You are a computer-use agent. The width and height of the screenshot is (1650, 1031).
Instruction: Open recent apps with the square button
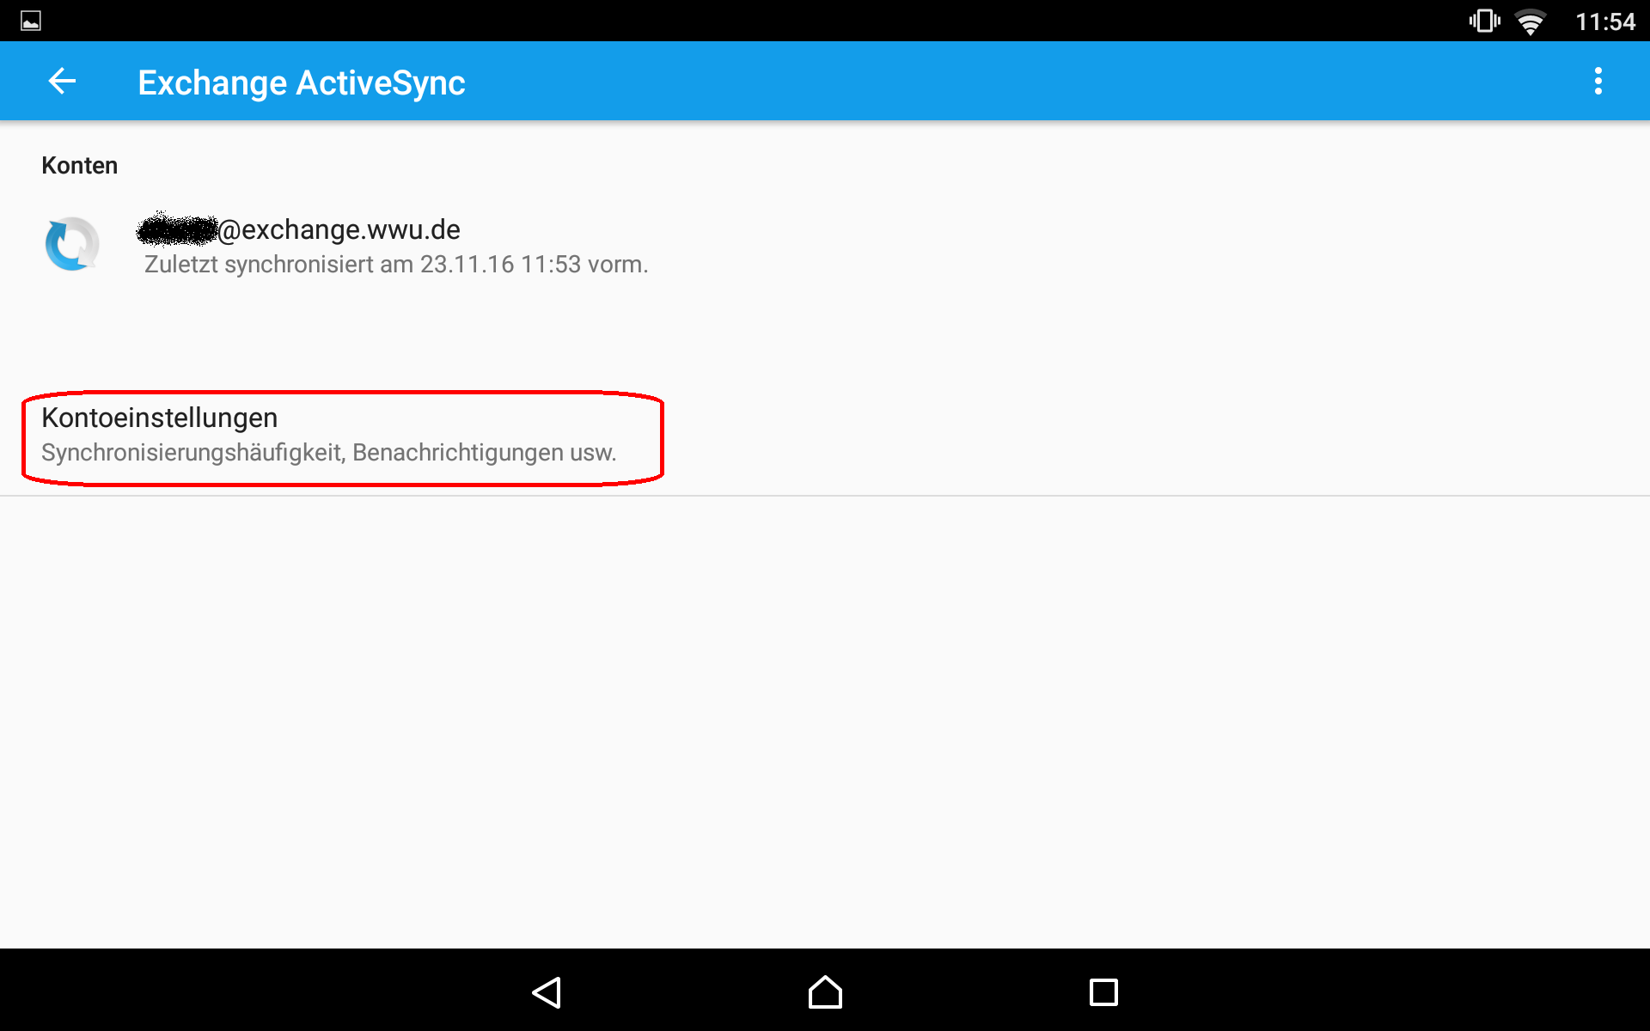(x=1103, y=992)
